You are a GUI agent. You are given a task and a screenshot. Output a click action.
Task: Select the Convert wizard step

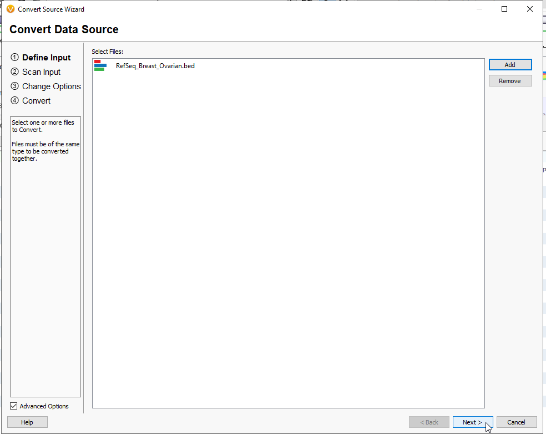pos(36,100)
